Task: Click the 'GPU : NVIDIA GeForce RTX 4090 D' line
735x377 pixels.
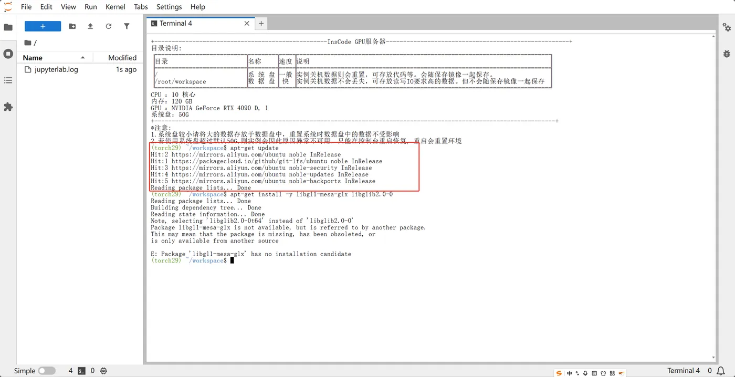Action: [x=209, y=108]
